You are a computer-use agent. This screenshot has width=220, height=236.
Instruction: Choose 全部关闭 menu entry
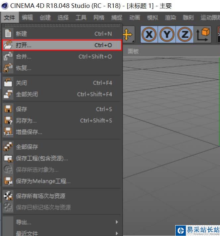click(x=62, y=94)
